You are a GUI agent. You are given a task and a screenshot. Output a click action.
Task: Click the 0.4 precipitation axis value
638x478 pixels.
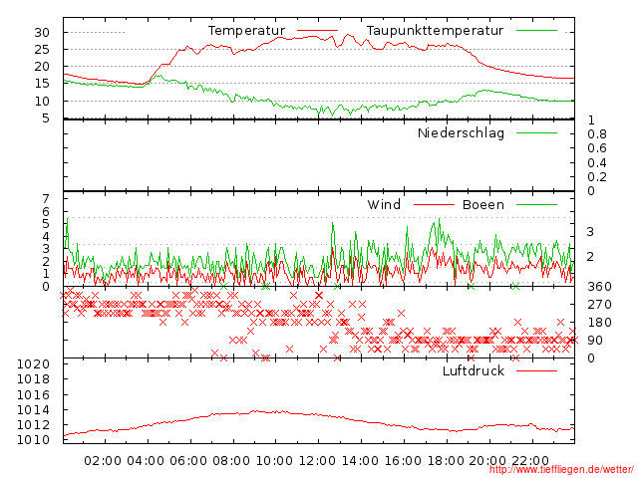tap(597, 163)
